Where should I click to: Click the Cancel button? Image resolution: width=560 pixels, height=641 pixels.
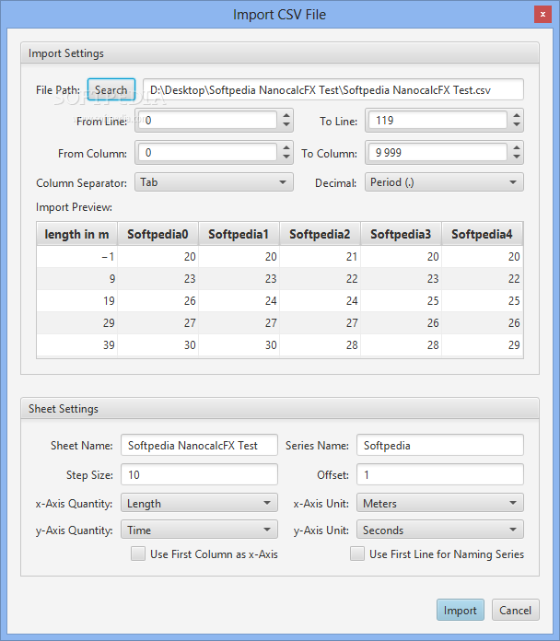point(516,610)
